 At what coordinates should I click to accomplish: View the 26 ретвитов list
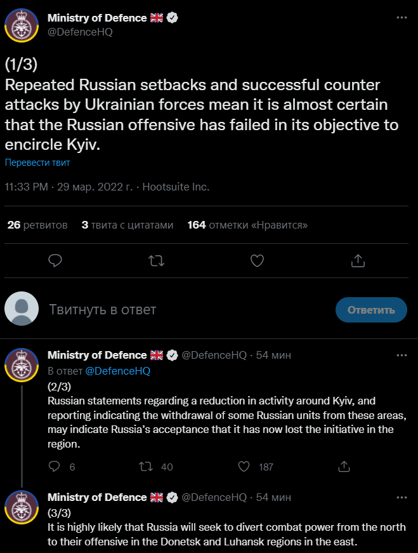point(37,225)
